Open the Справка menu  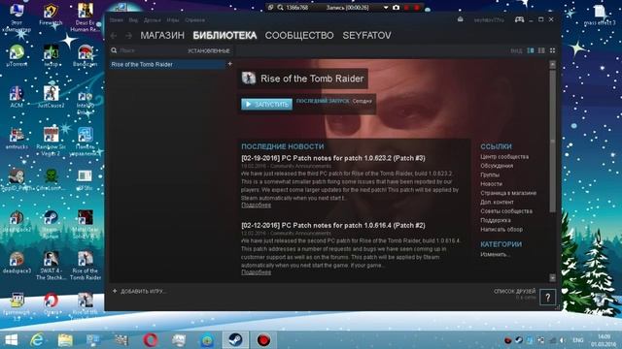pyautogui.click(x=195, y=19)
